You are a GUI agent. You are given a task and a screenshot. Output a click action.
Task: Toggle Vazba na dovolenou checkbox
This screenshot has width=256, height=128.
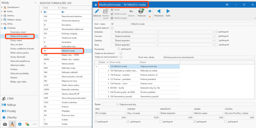(x=121, y=53)
